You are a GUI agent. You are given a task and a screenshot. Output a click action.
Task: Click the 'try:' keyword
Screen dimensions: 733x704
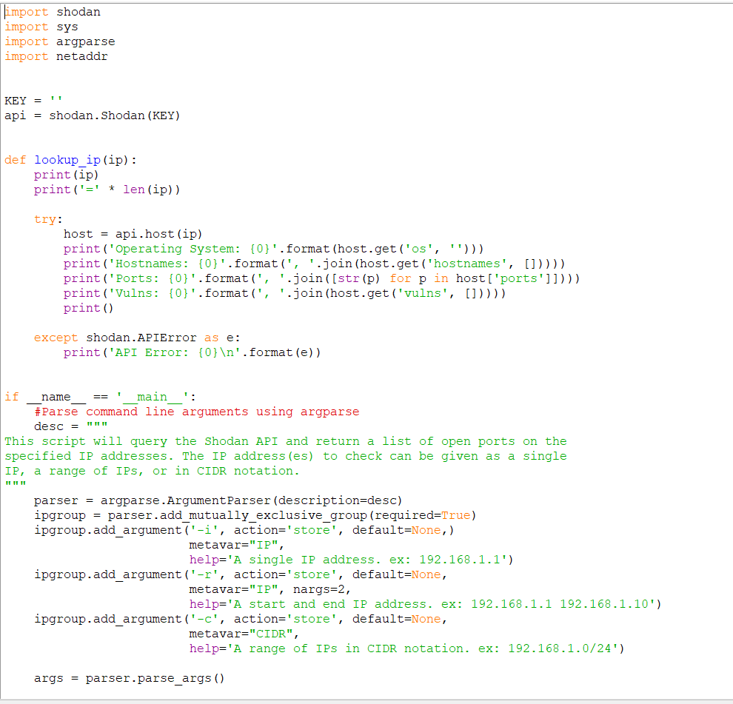click(42, 218)
